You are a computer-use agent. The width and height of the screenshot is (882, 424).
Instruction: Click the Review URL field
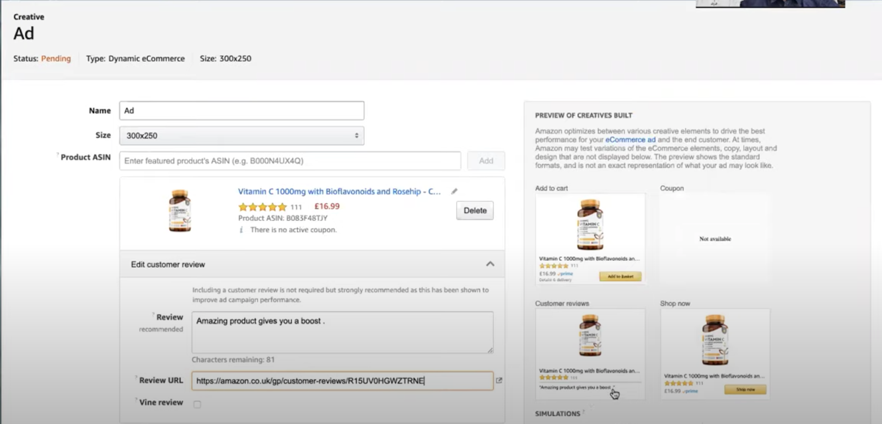click(x=342, y=381)
